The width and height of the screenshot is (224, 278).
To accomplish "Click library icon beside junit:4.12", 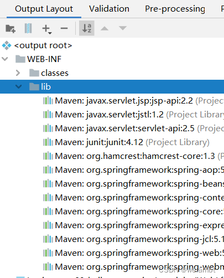I will 48,142.
